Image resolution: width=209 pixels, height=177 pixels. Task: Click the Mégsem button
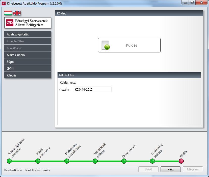tap(193, 169)
